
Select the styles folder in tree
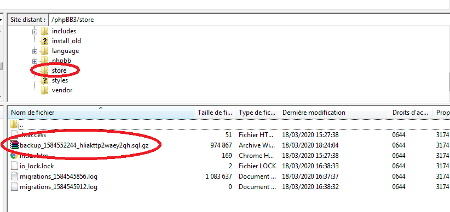click(60, 80)
